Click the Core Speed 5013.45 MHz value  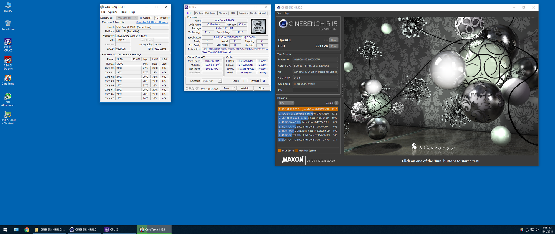212,61
